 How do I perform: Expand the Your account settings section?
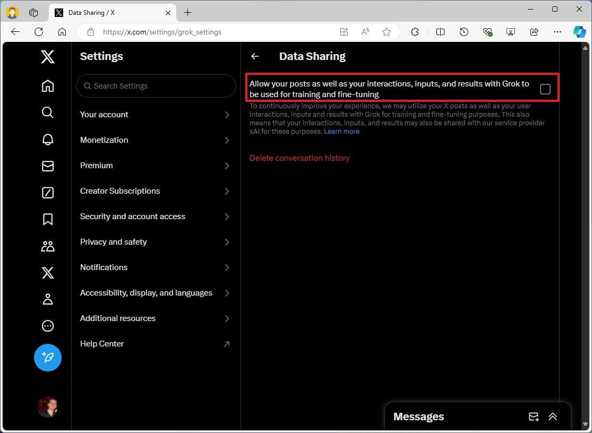coord(156,115)
